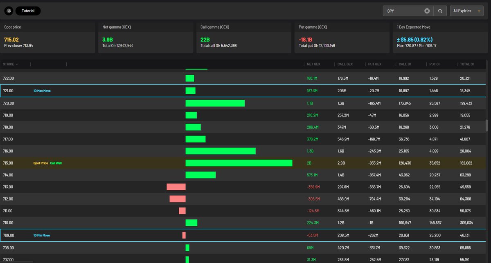Click the Call Wall label
This screenshot has width=491, height=263.
point(56,163)
